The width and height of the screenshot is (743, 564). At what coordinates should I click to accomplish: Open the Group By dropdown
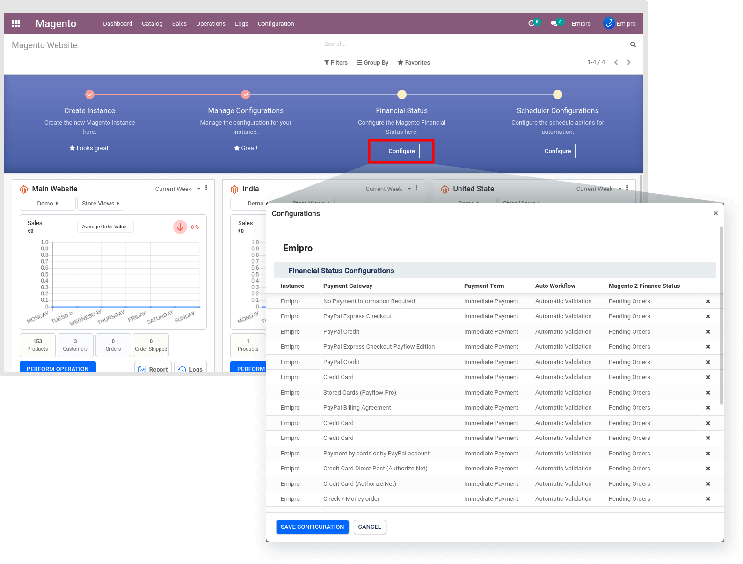click(372, 63)
